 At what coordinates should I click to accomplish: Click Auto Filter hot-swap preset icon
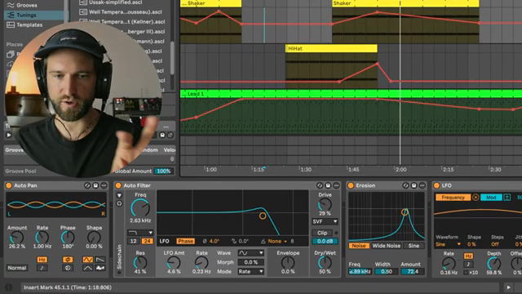(x=320, y=185)
